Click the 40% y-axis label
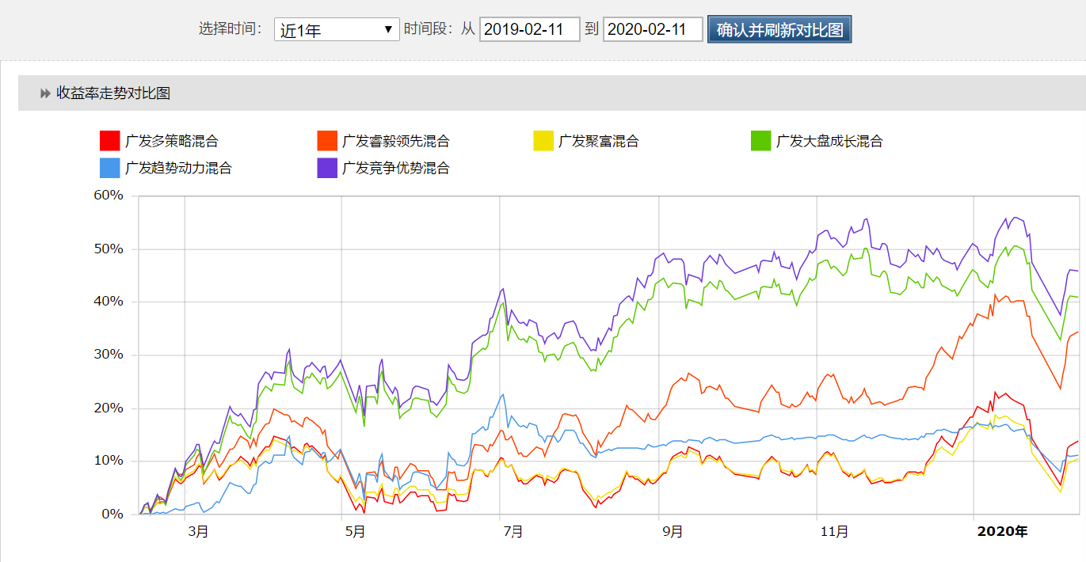Viewport: 1086px width, 562px height. (x=109, y=302)
